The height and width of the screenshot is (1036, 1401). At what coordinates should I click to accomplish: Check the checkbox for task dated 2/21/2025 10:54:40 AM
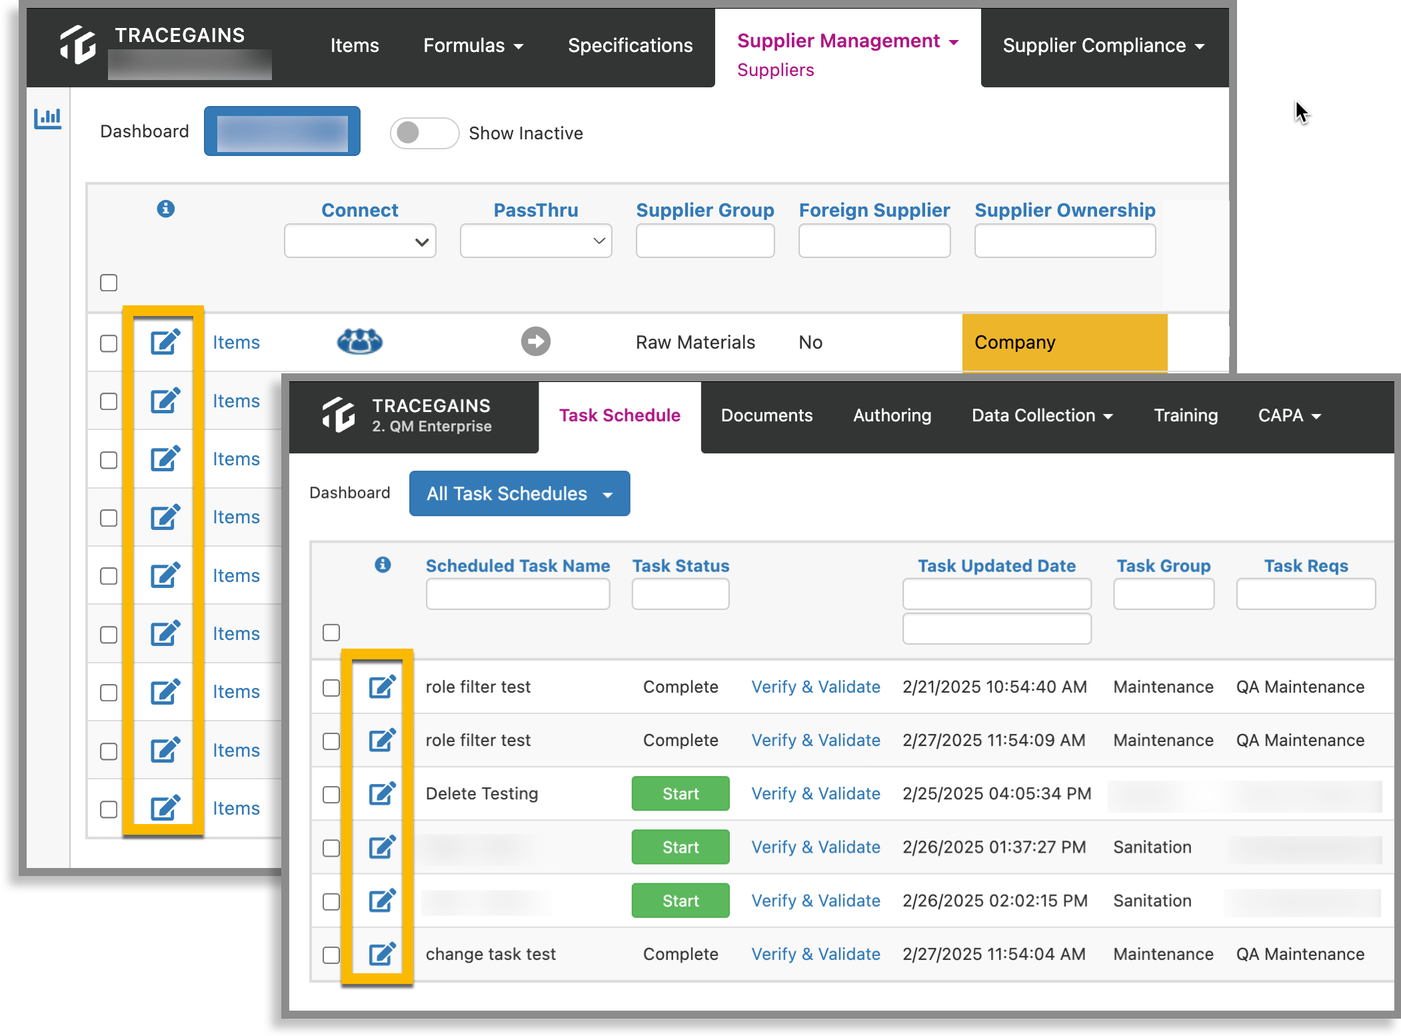(x=331, y=687)
